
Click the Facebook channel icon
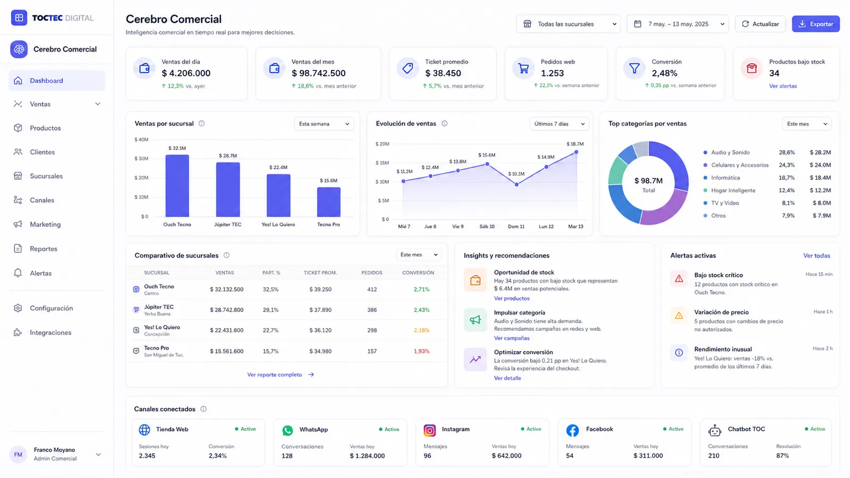coord(573,430)
